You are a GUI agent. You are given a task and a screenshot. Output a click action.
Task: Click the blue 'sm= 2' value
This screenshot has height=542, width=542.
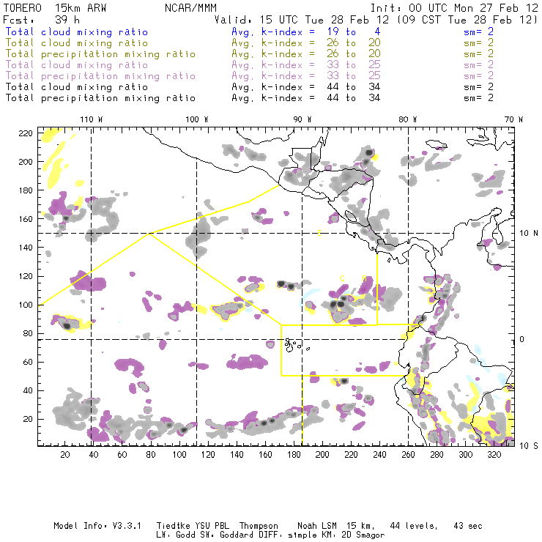[478, 31]
